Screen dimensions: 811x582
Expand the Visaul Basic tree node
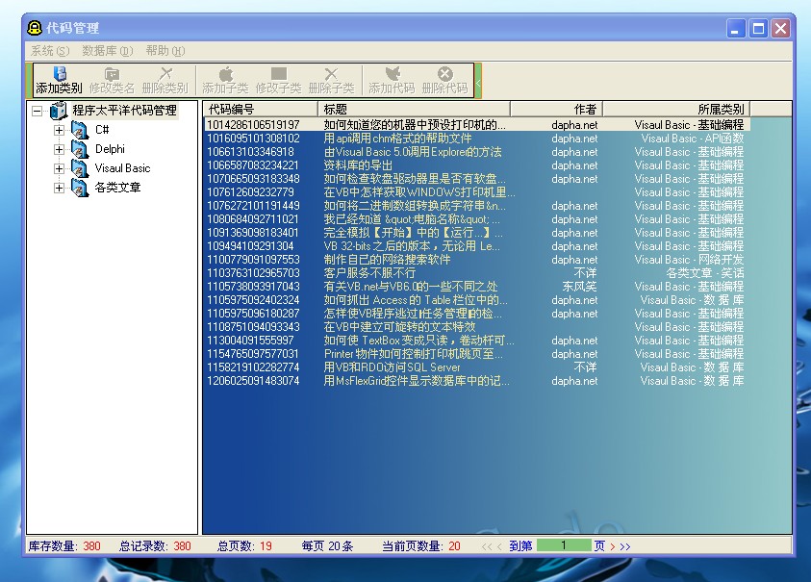tap(59, 168)
